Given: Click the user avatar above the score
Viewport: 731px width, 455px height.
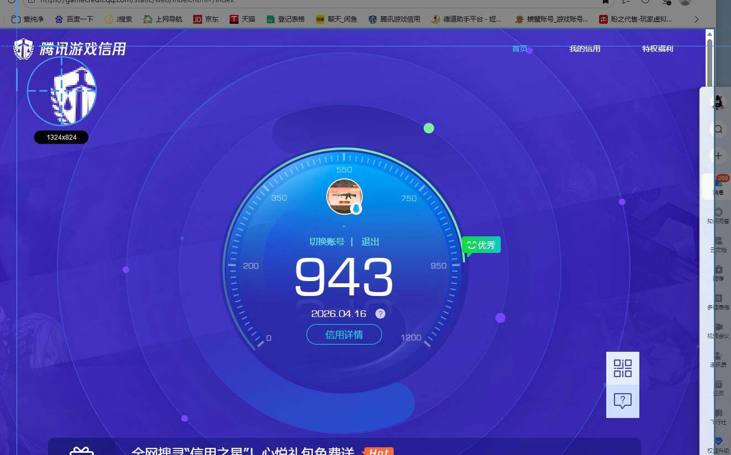Looking at the screenshot, I should [x=345, y=196].
